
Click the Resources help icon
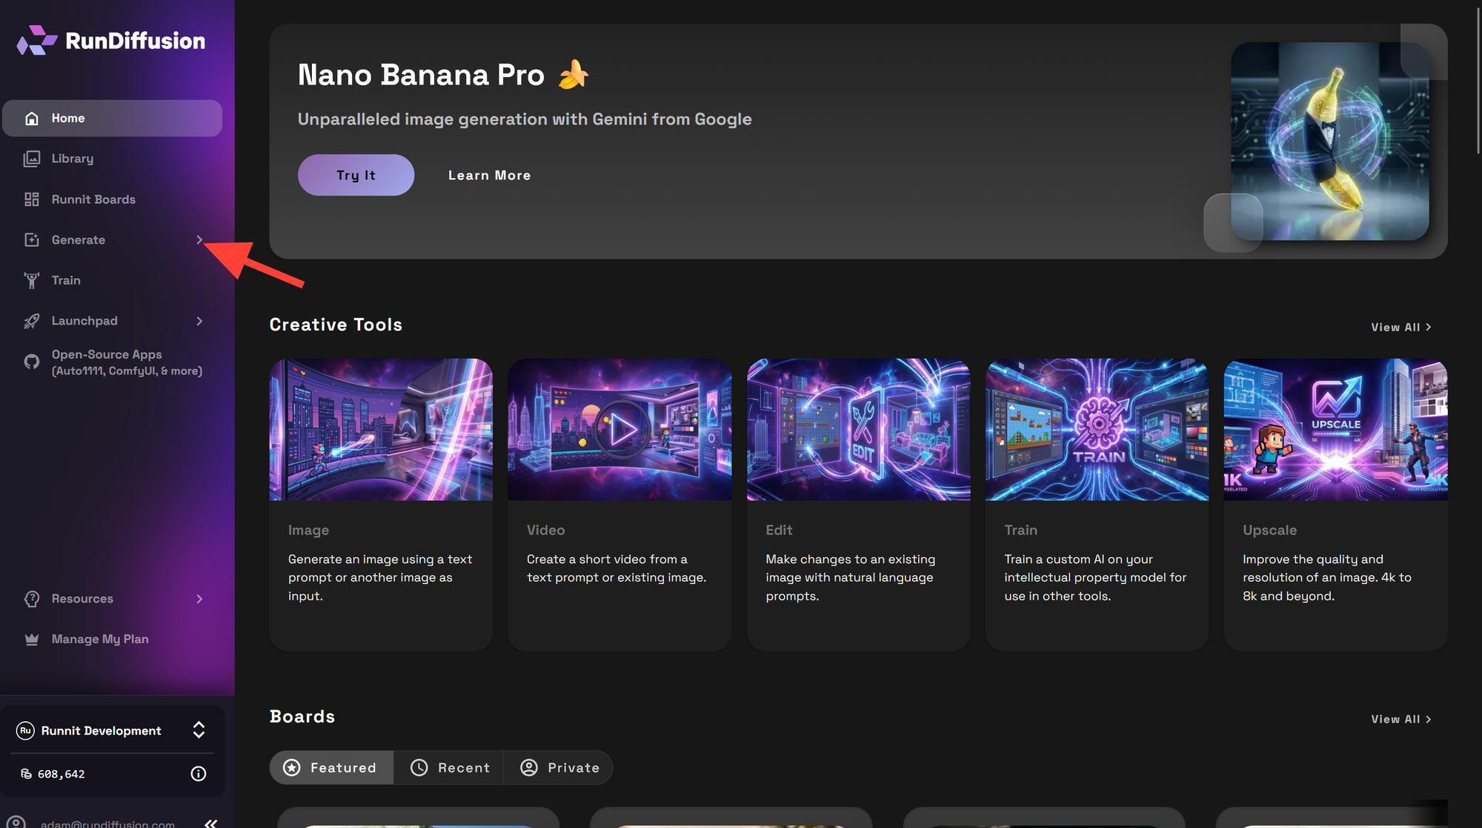click(x=31, y=599)
